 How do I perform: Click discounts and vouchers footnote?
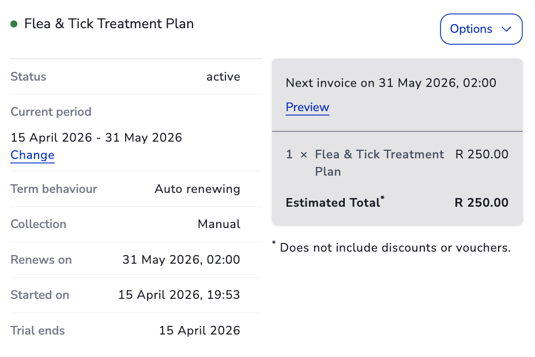pyautogui.click(x=394, y=248)
